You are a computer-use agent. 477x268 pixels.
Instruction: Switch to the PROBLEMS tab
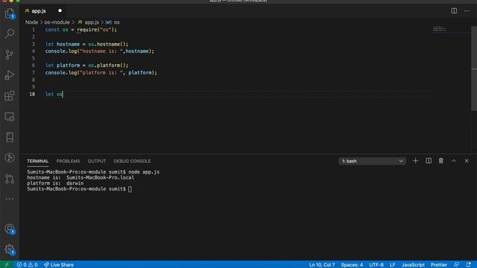point(68,161)
